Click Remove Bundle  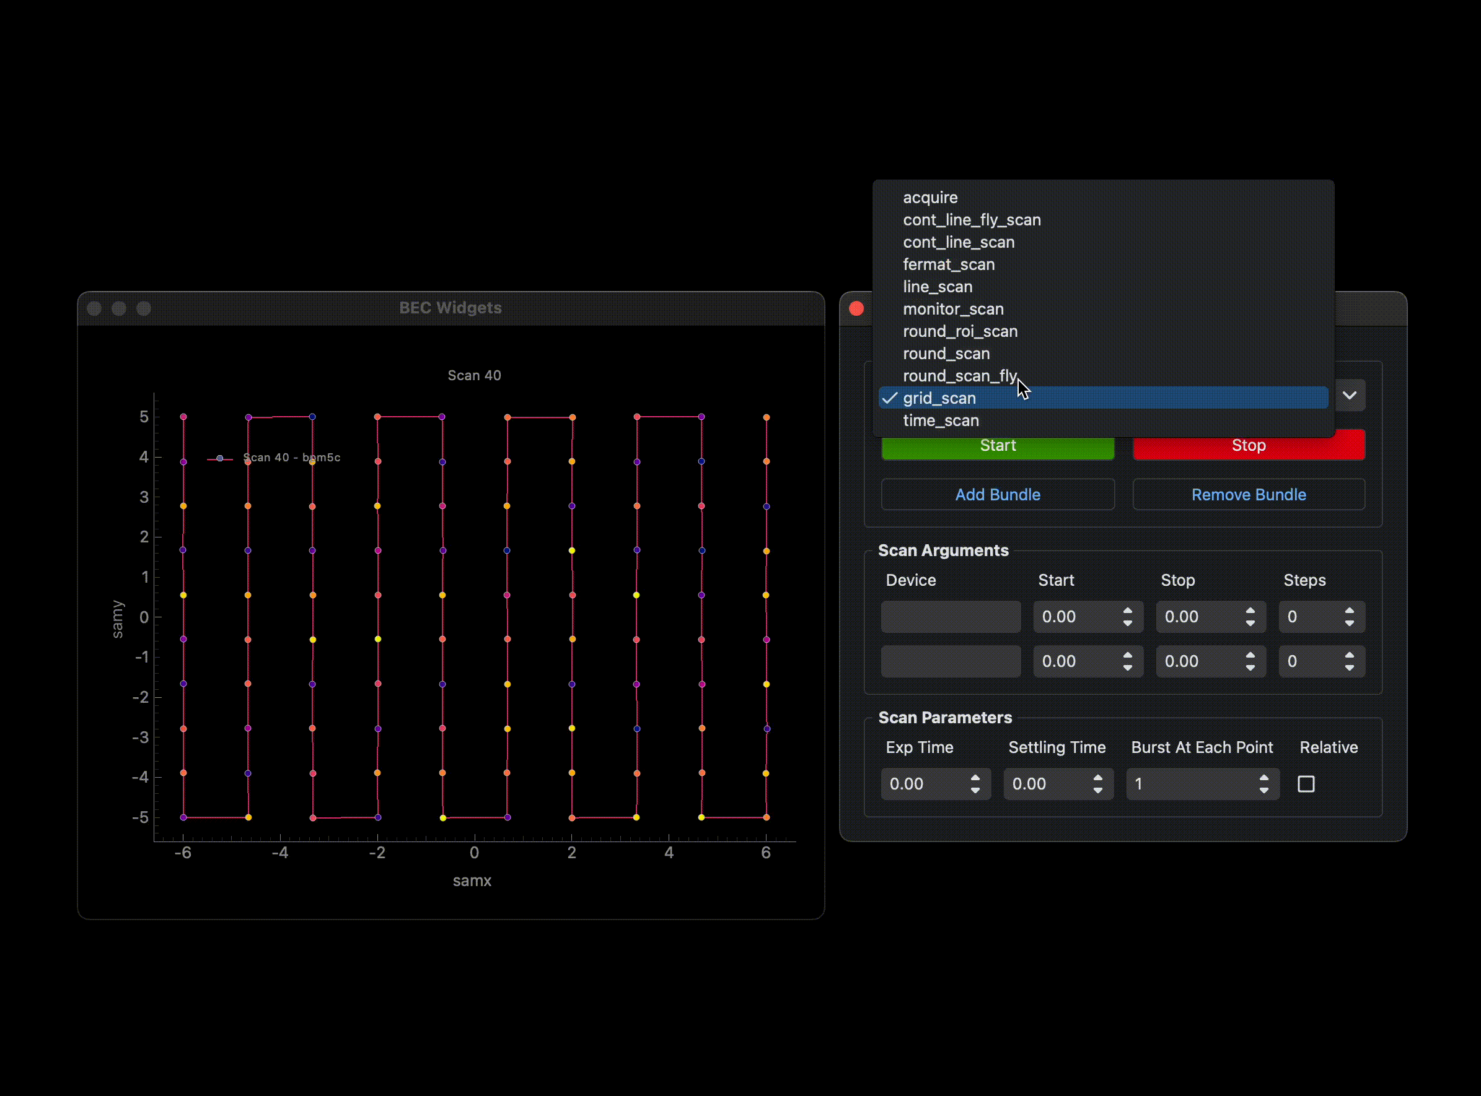(x=1248, y=495)
